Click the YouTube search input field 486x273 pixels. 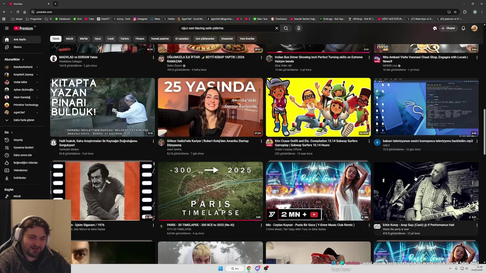pos(226,28)
